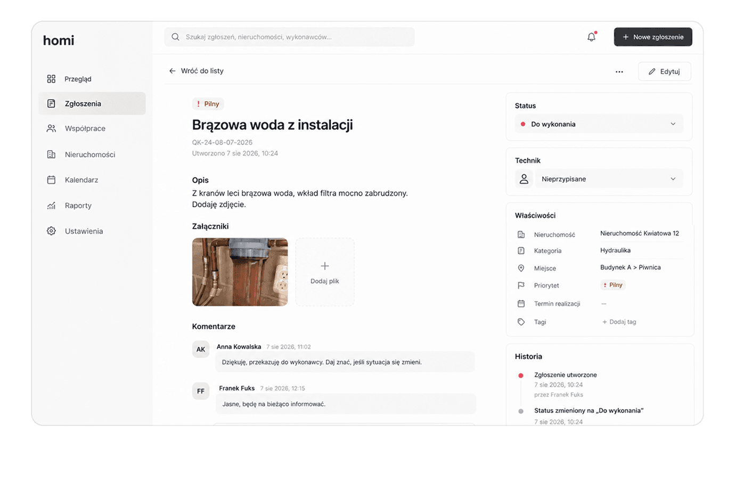Click the title Brązowa woda z instalacji

pos(272,125)
